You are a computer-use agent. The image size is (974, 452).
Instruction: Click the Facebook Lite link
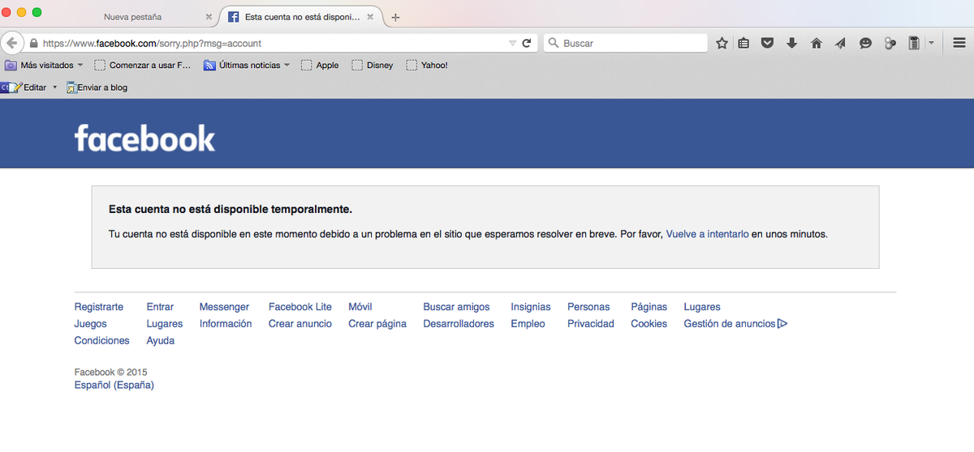pos(300,307)
